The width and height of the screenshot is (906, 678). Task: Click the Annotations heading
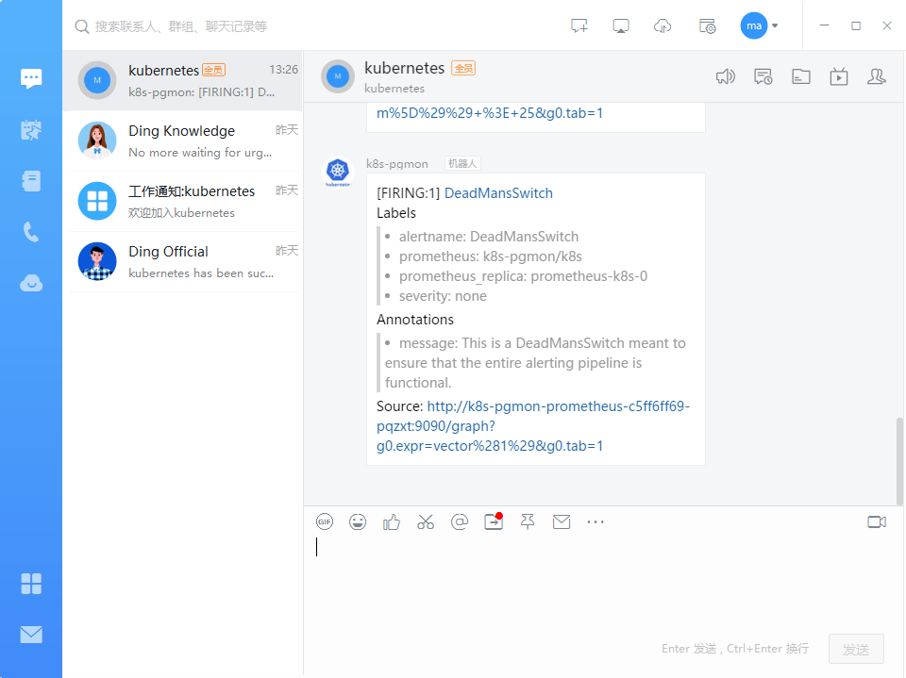coord(415,320)
